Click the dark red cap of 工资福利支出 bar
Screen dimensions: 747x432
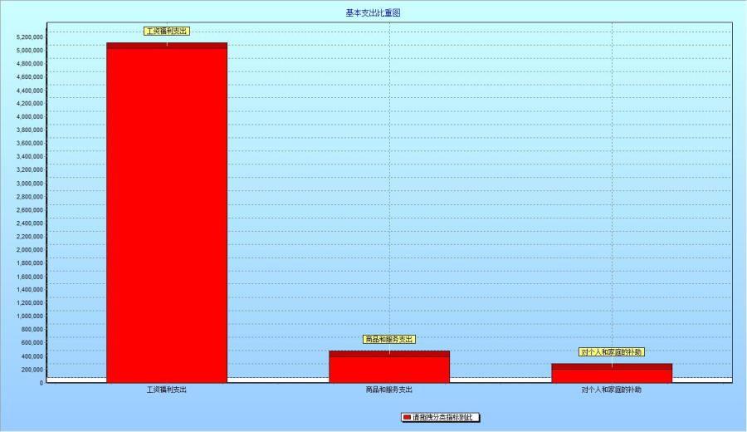coord(167,46)
